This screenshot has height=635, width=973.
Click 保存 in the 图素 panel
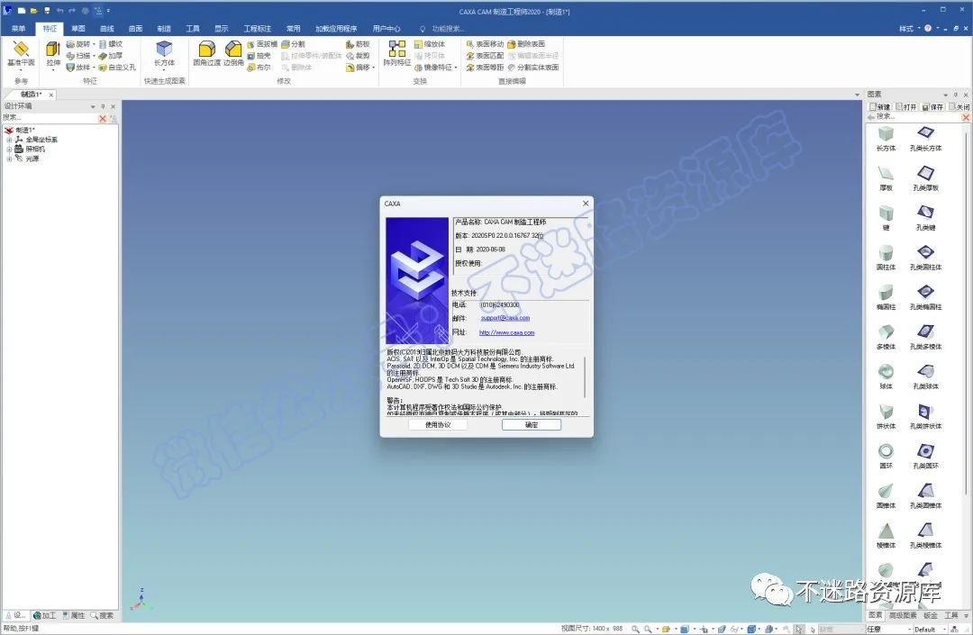tap(932, 106)
